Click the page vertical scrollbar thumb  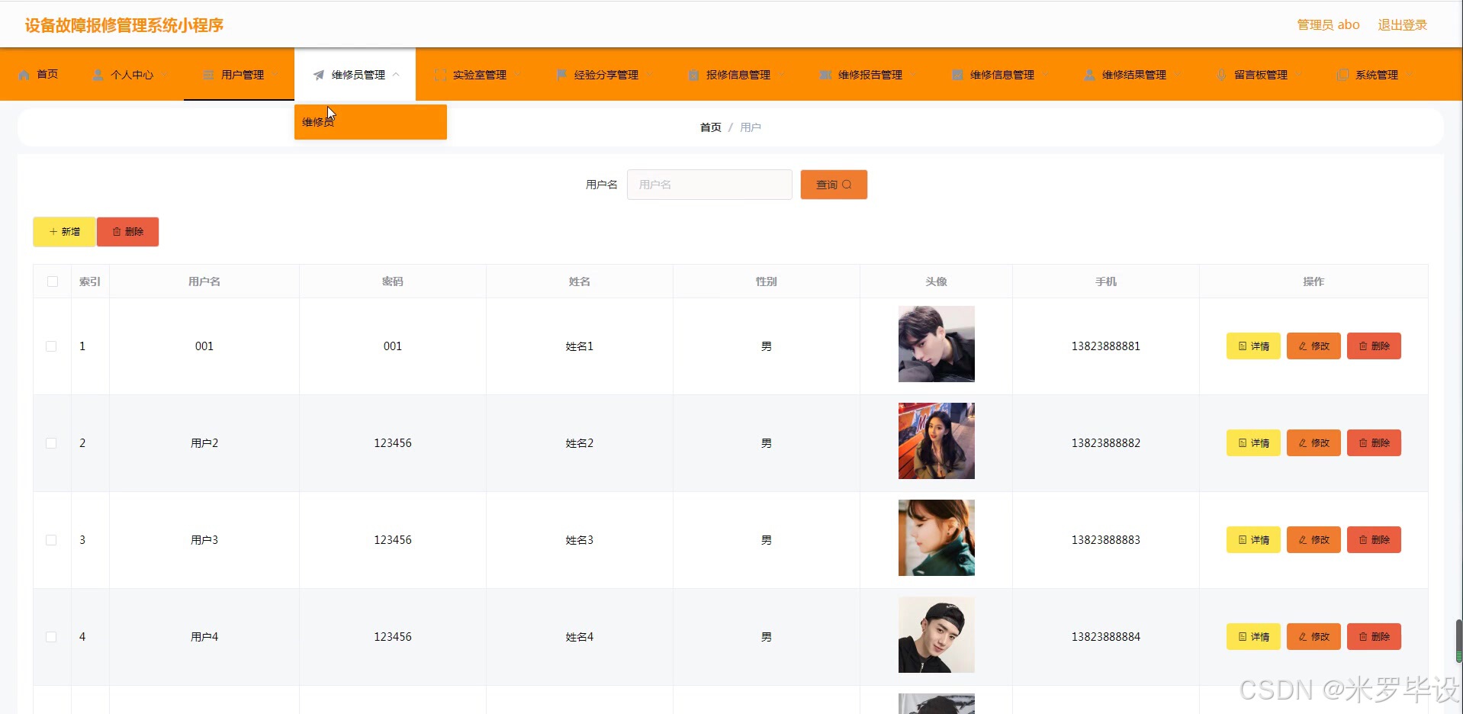1458,641
